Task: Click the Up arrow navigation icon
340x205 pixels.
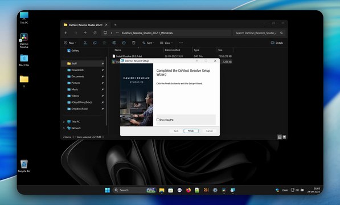Action: pos(85,33)
